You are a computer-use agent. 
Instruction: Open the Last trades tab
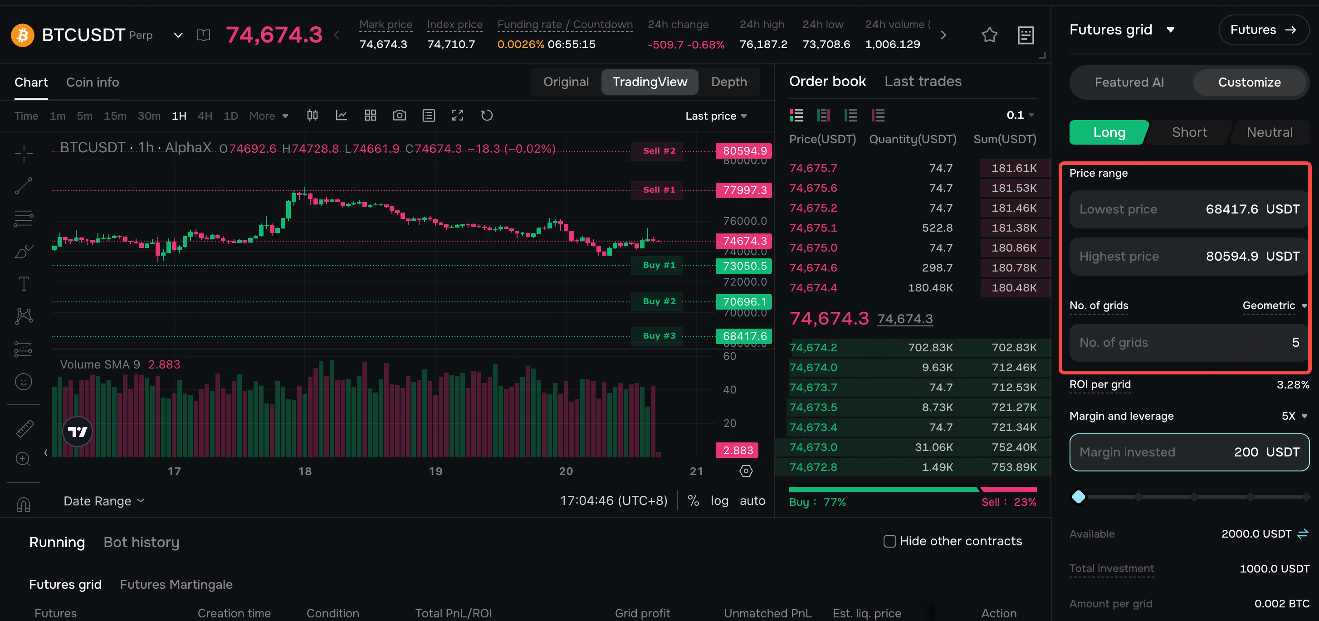click(x=923, y=81)
